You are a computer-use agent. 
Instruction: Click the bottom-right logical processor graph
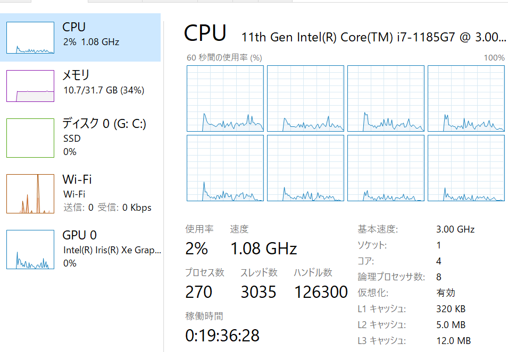pos(466,168)
